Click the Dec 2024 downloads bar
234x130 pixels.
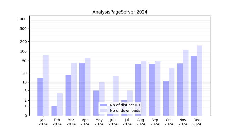pos(199,81)
